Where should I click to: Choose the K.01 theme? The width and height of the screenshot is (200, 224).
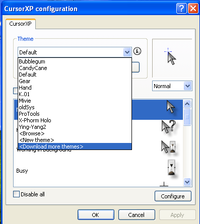[x=75, y=94]
